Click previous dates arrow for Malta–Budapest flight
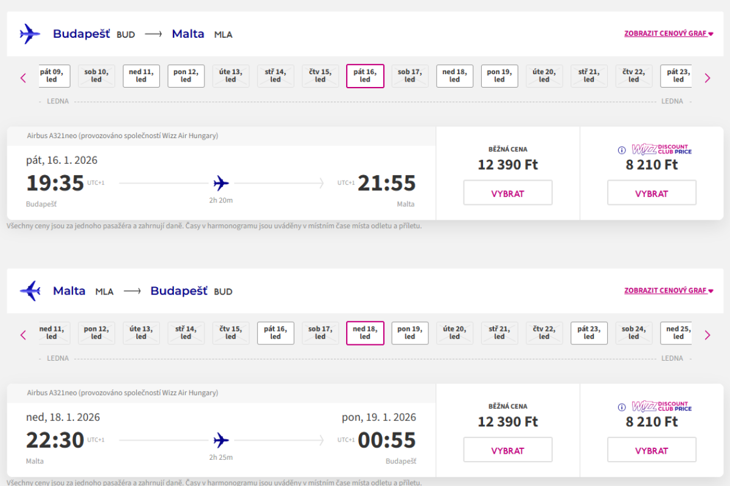The image size is (730, 486). click(24, 335)
